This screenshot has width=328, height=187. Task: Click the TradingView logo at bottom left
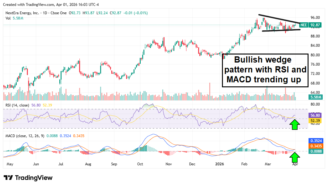[x=27, y=177]
